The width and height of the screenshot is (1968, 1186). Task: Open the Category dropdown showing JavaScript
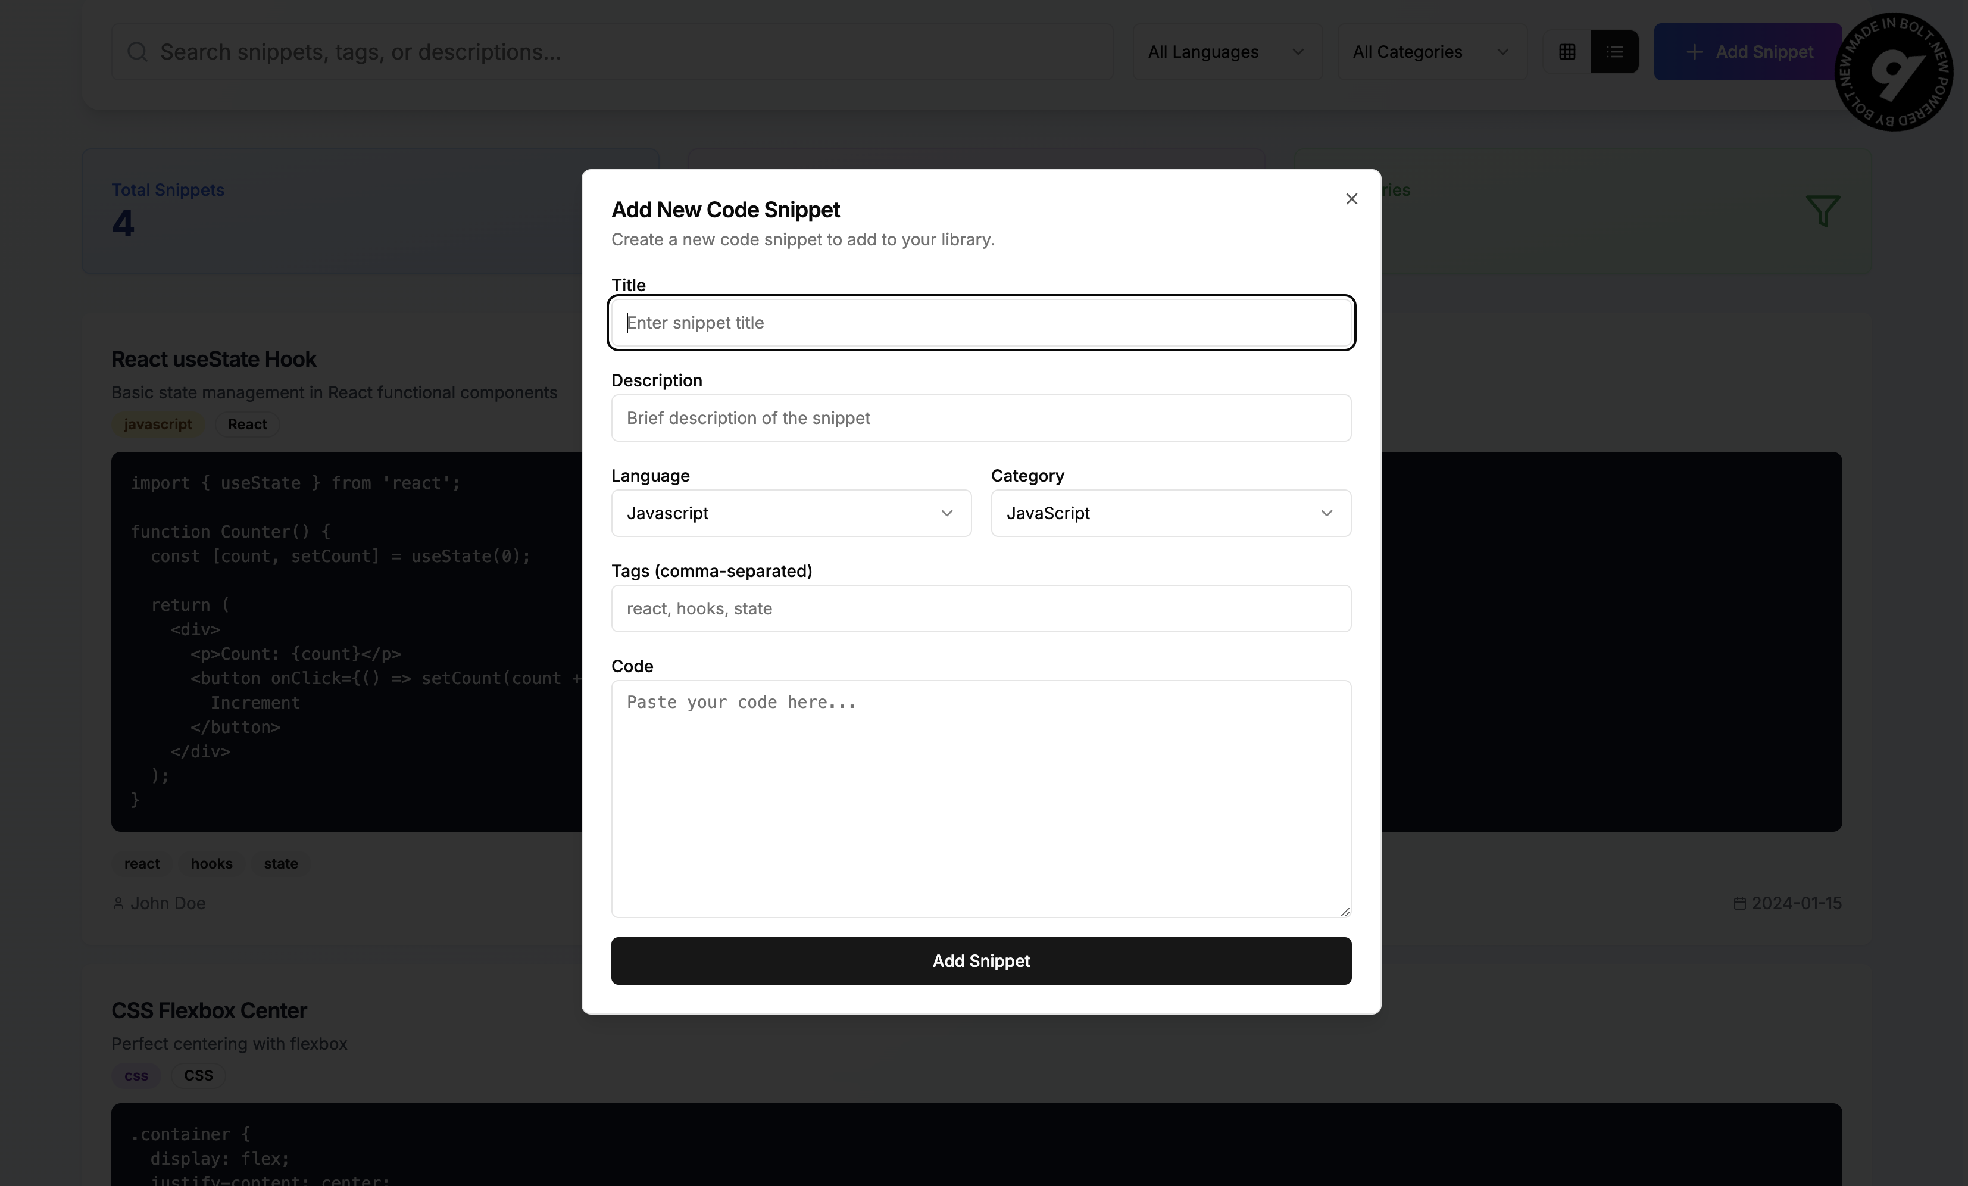(x=1170, y=513)
